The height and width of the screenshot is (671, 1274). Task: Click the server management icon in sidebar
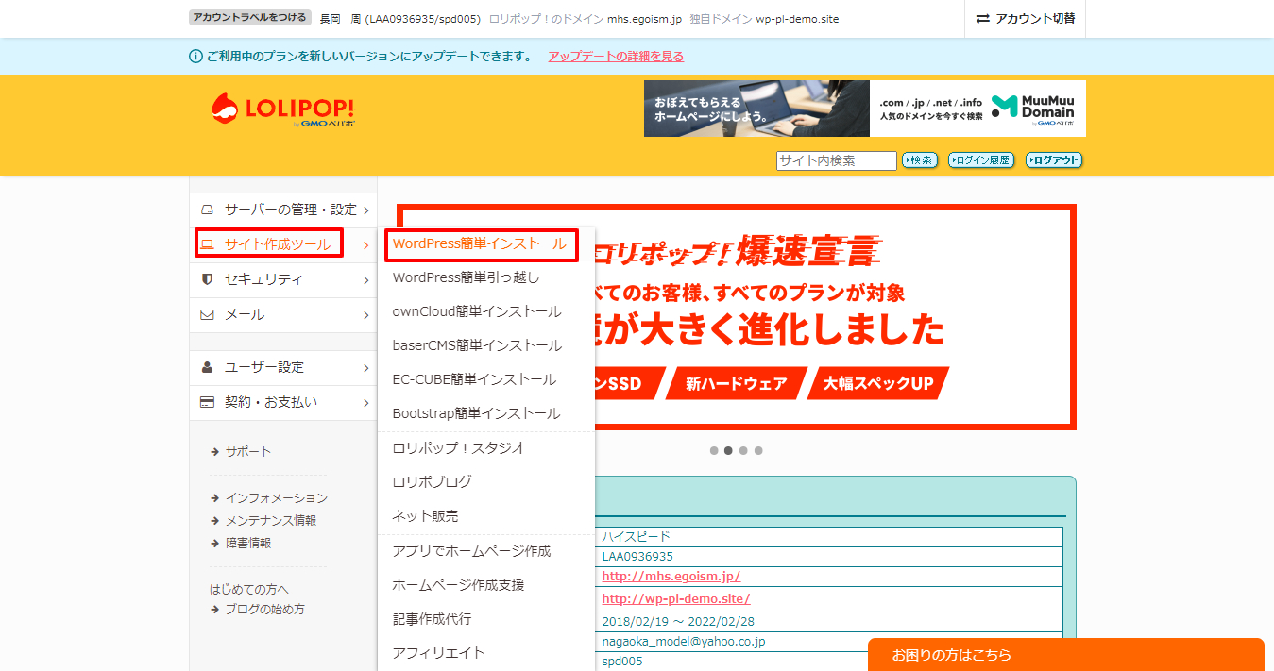pyautogui.click(x=210, y=209)
